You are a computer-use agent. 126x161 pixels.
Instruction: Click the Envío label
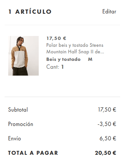[14, 138]
